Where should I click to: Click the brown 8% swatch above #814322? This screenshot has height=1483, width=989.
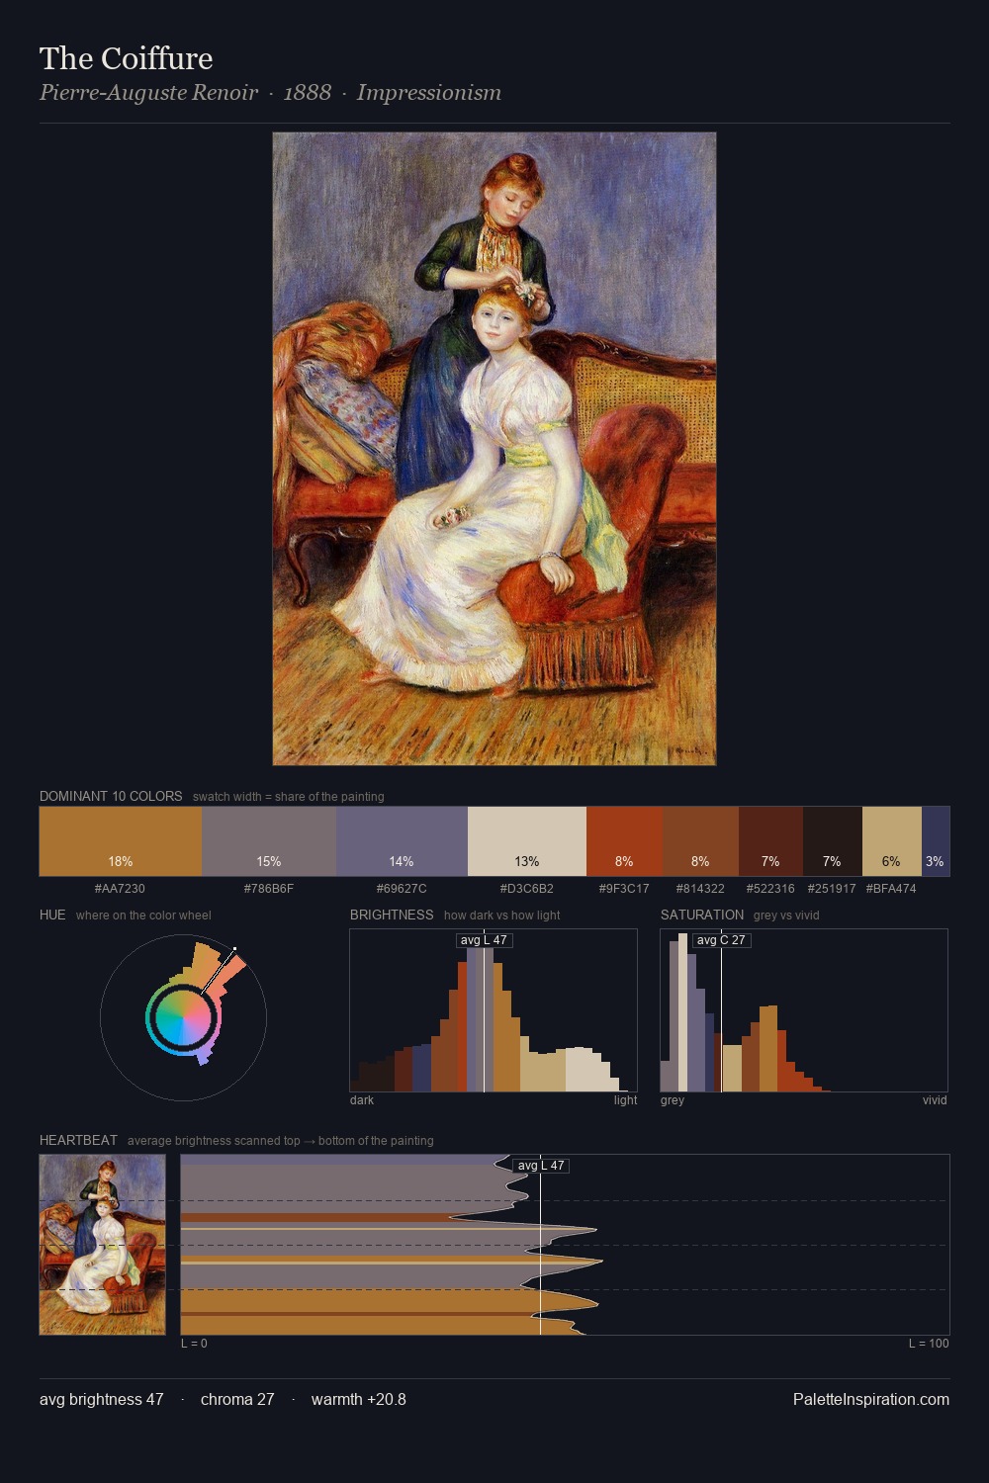click(x=700, y=841)
